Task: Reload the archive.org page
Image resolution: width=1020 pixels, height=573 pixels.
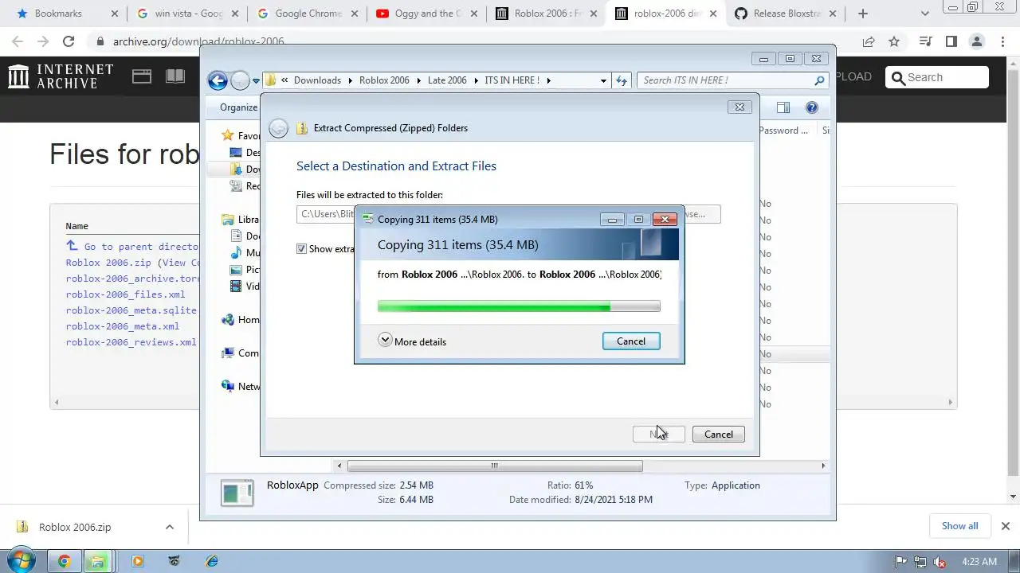Action: (69, 41)
